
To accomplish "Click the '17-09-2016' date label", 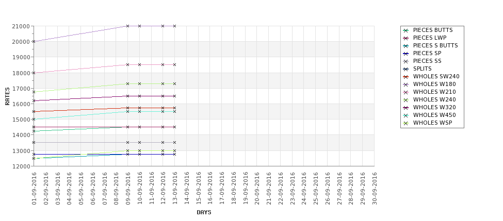I will (222, 189).
